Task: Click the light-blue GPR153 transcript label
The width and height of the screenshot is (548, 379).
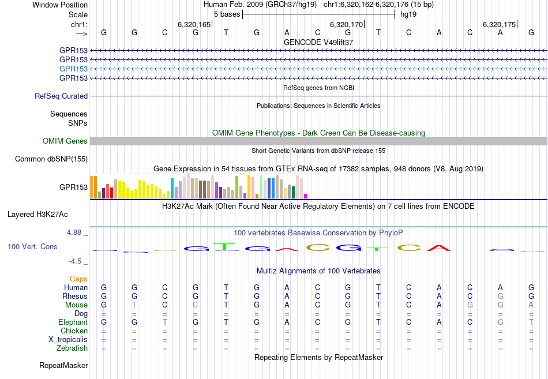Action: (x=73, y=69)
